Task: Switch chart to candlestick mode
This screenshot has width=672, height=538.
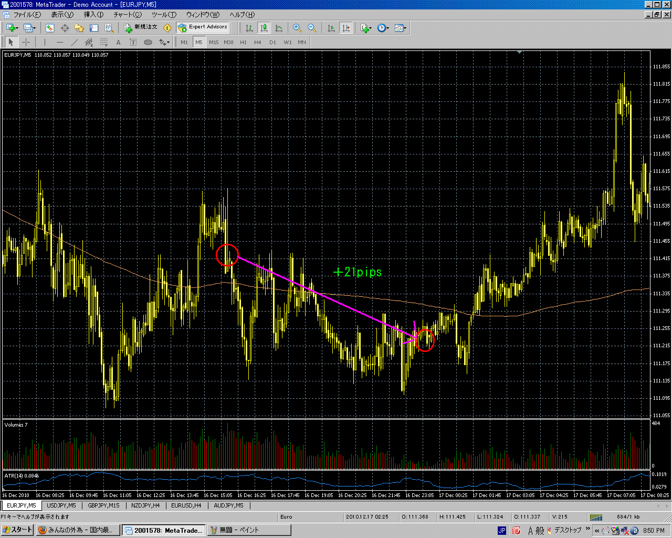Action: point(264,28)
